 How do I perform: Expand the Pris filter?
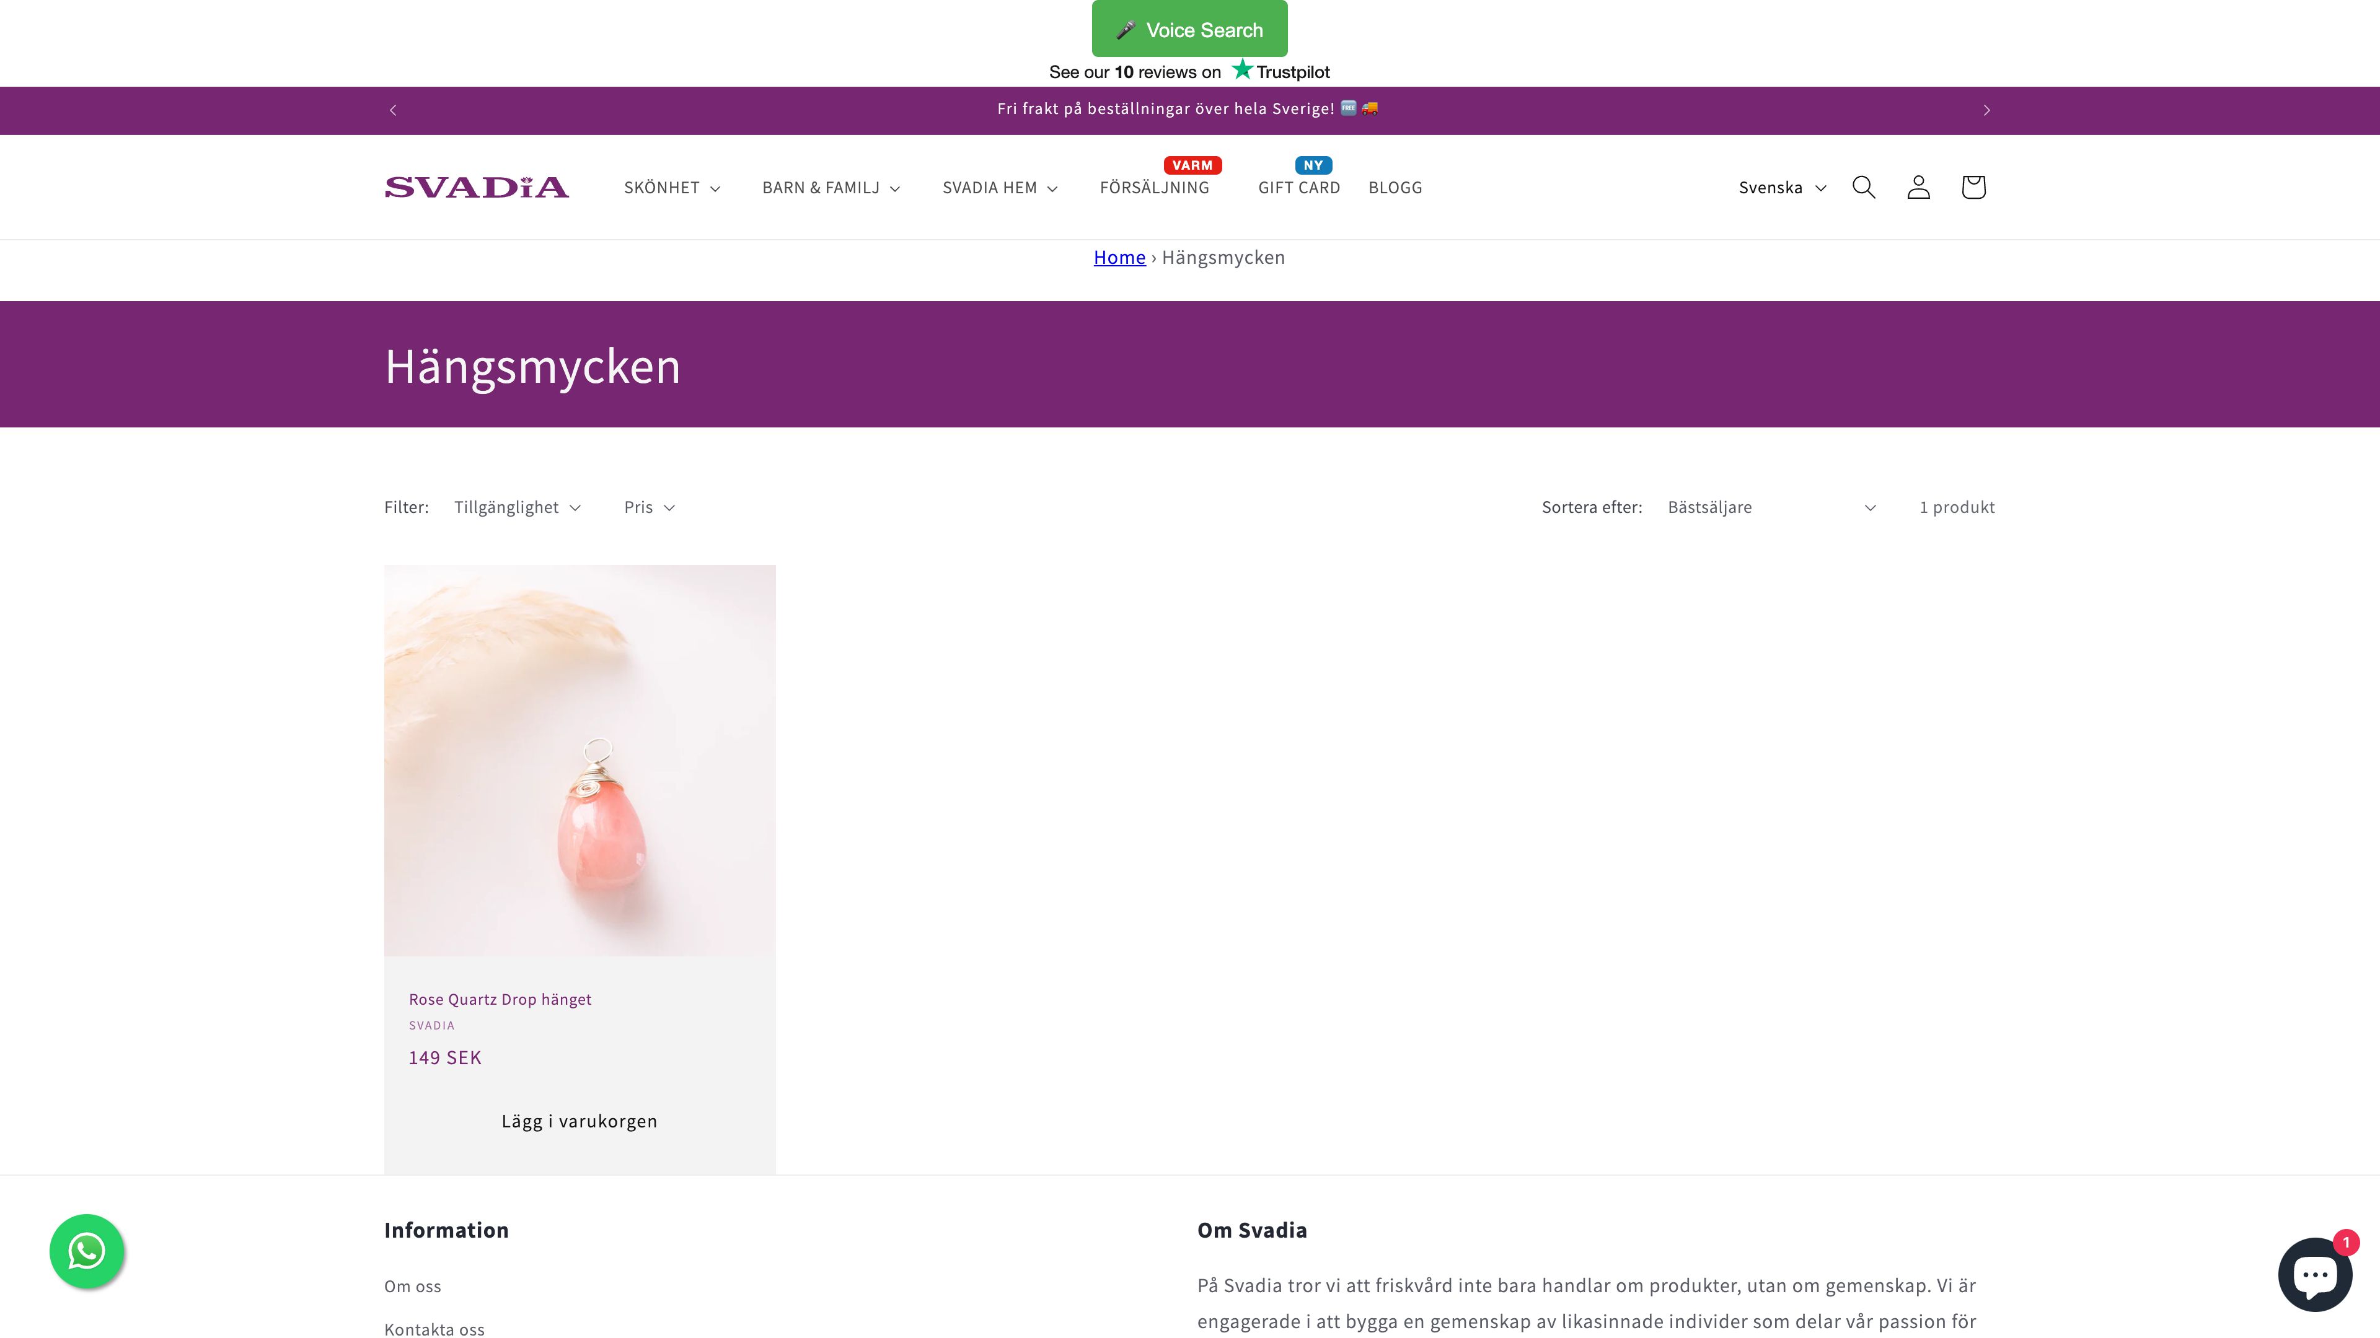pos(650,507)
